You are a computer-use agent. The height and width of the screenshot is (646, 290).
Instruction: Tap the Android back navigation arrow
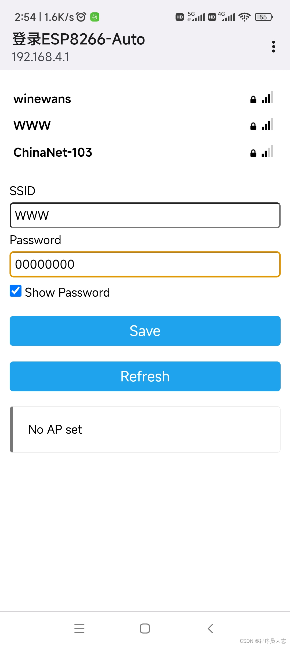click(211, 629)
